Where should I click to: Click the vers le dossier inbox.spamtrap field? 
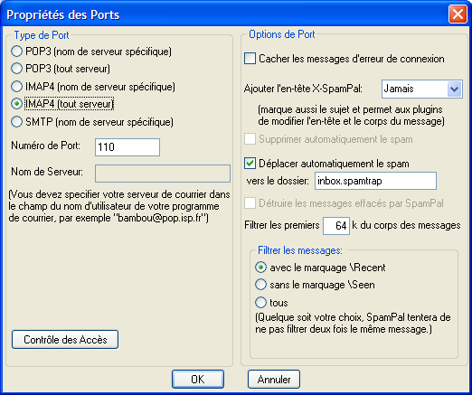coord(375,181)
